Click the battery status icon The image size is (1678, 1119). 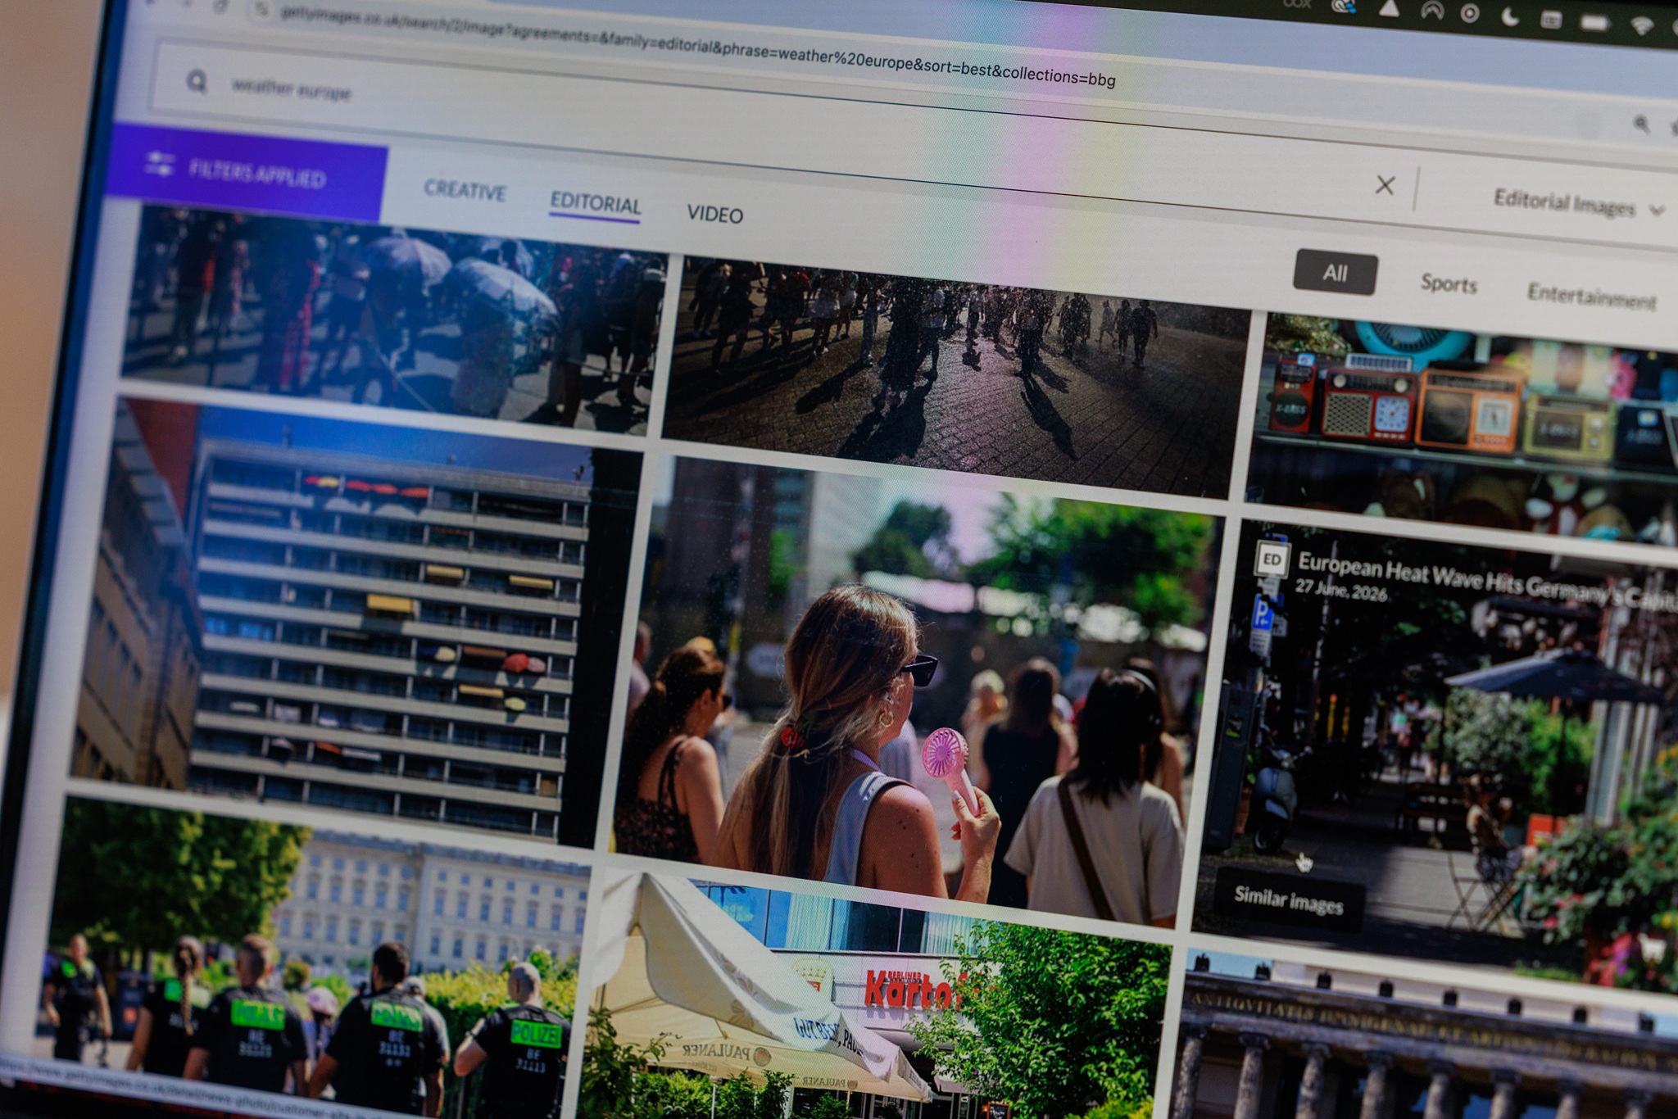click(1595, 22)
